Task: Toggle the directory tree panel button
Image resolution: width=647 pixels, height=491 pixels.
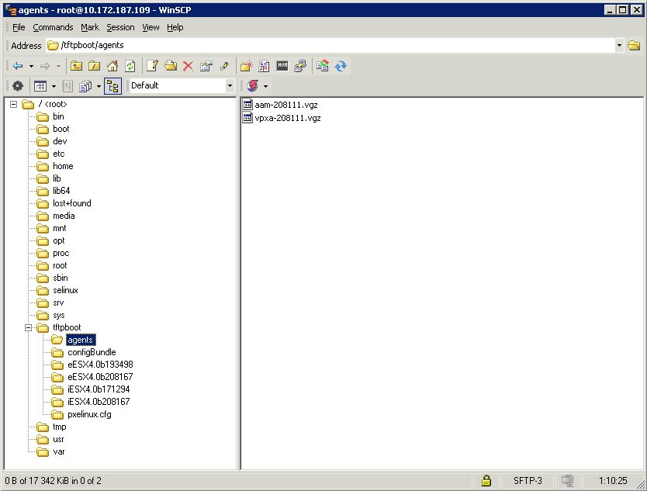Action: coord(112,86)
